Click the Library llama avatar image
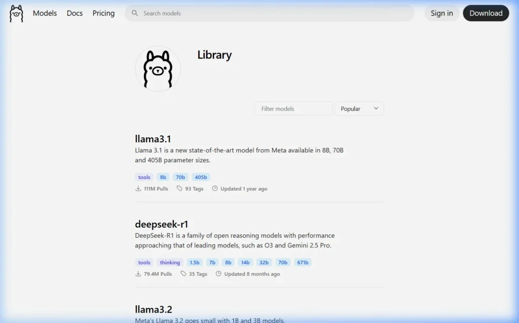The width and height of the screenshot is (519, 323). tap(158, 68)
